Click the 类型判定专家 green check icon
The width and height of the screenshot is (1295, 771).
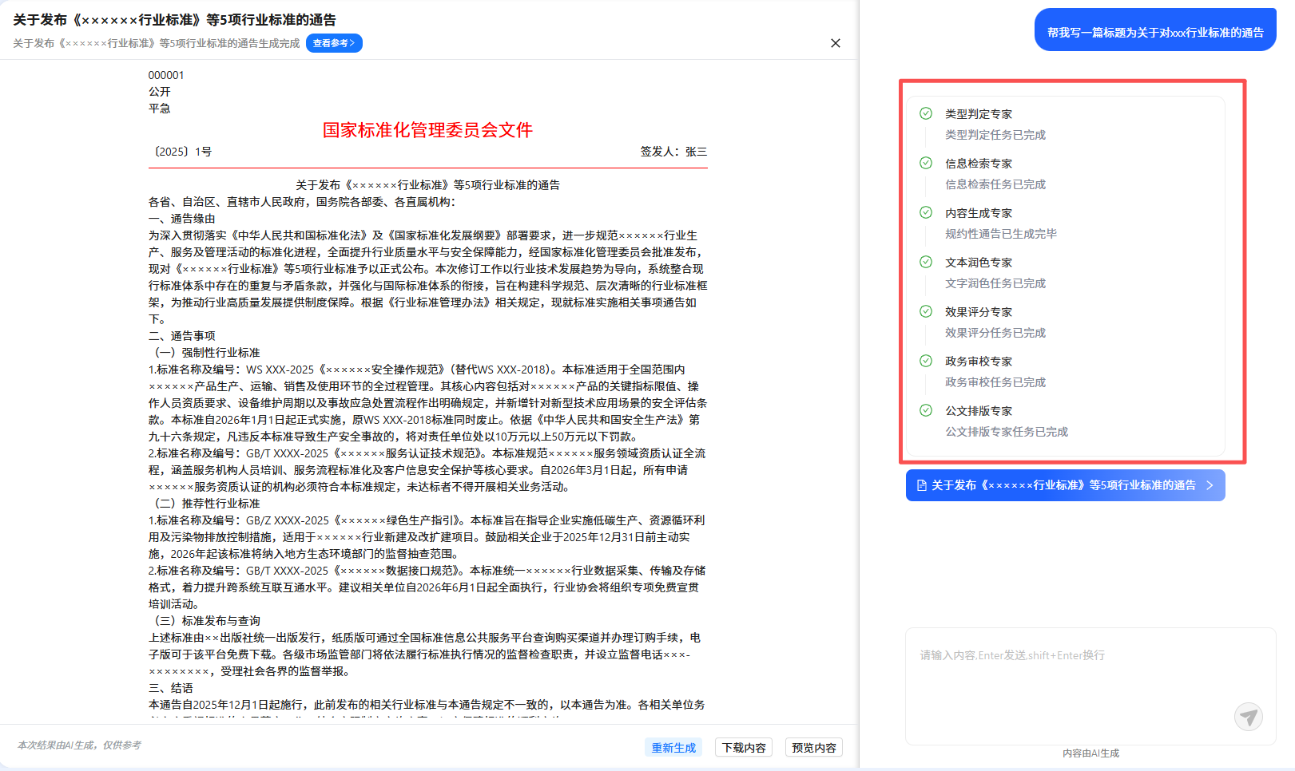pos(926,113)
